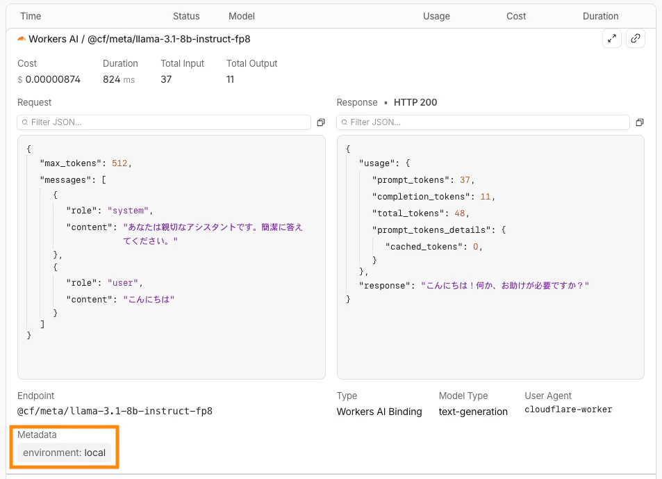Screen dimensions: 662x479
Task: Click the Status column header
Action: [x=186, y=16]
